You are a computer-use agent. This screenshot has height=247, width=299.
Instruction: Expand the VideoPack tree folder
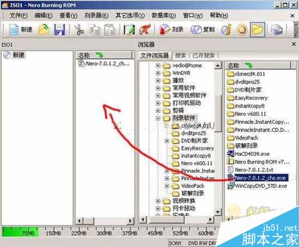(x=167, y=186)
